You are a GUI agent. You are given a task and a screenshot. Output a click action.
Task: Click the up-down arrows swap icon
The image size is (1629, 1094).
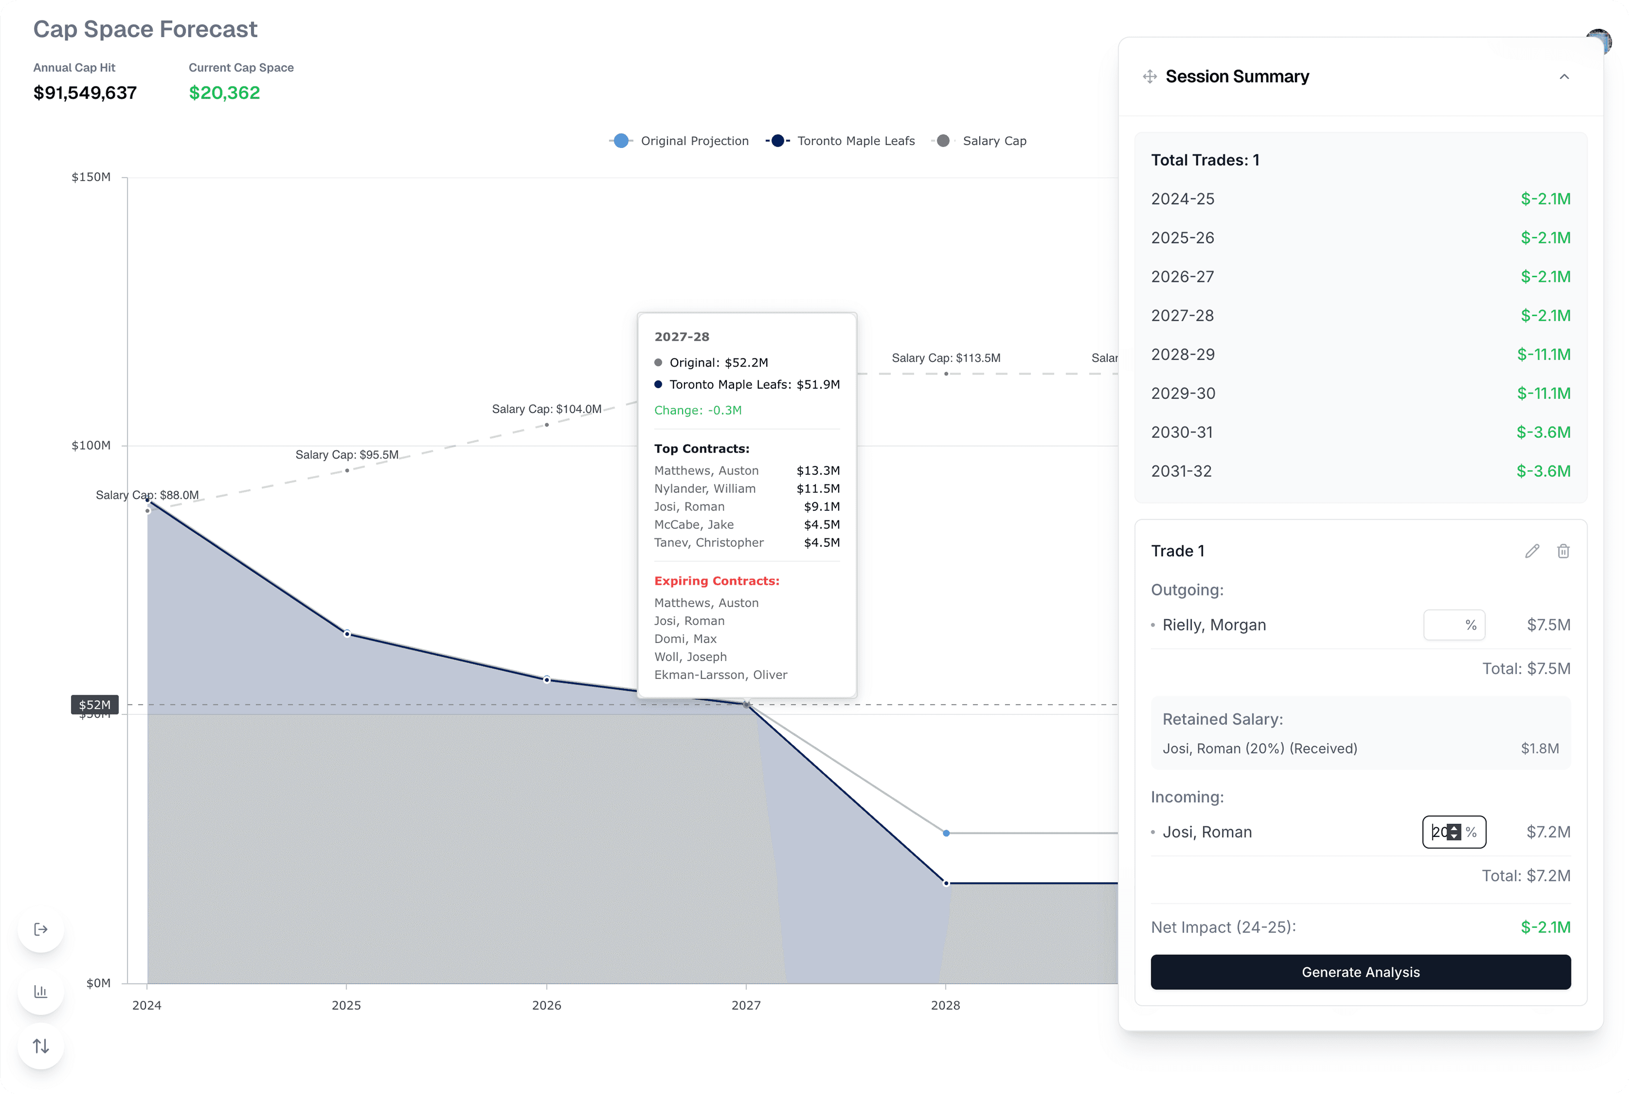41,1046
